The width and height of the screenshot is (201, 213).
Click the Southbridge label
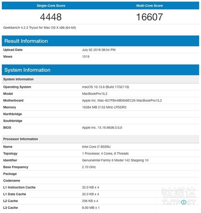pyautogui.click(x=13, y=121)
